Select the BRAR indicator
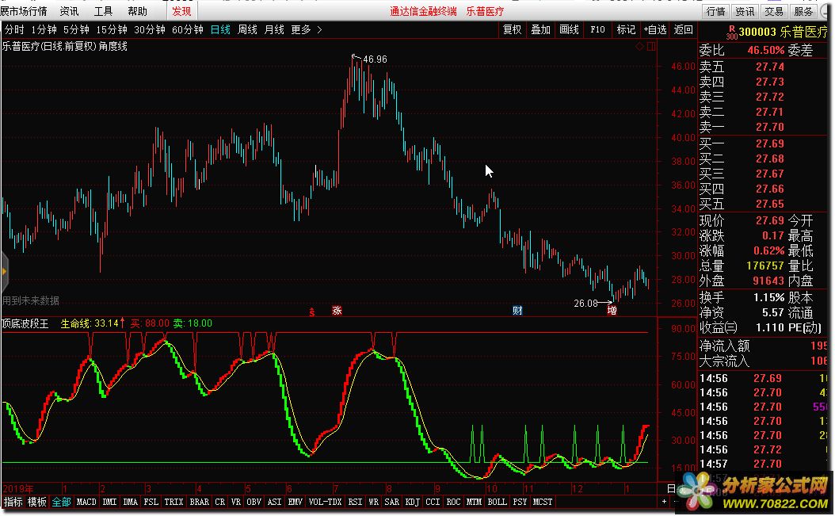The width and height of the screenshot is (835, 516). click(199, 503)
